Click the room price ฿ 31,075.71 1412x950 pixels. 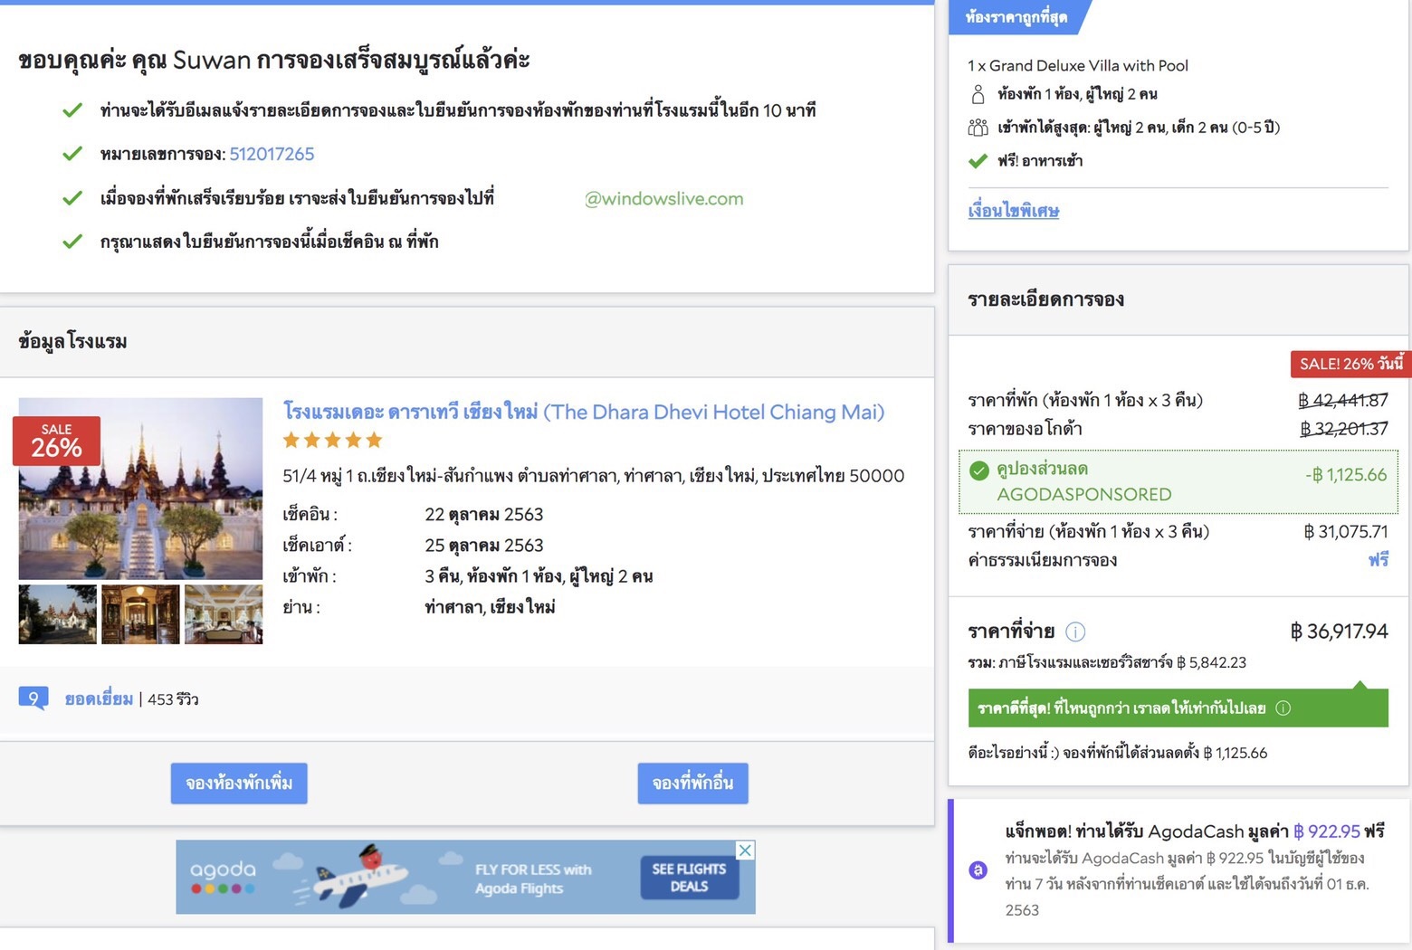(1345, 532)
